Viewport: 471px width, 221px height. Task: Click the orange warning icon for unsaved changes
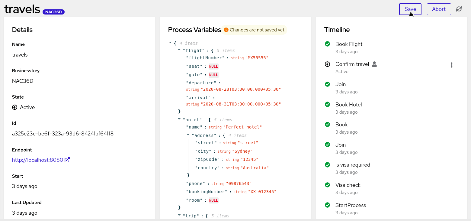pos(226,30)
